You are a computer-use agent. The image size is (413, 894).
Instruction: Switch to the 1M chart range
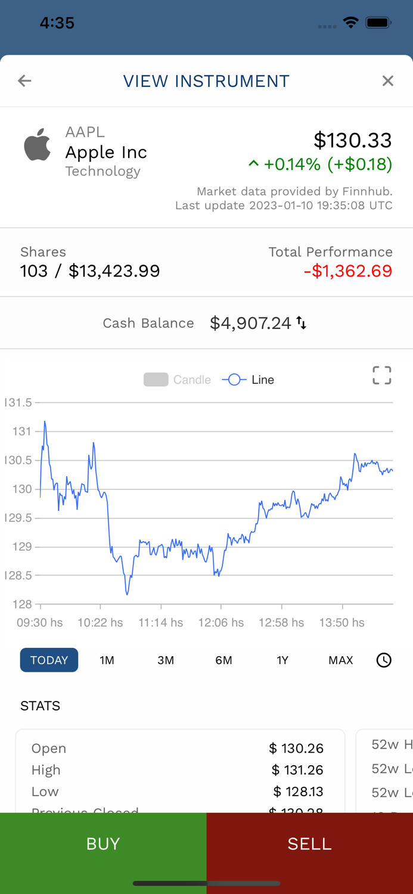pyautogui.click(x=107, y=660)
